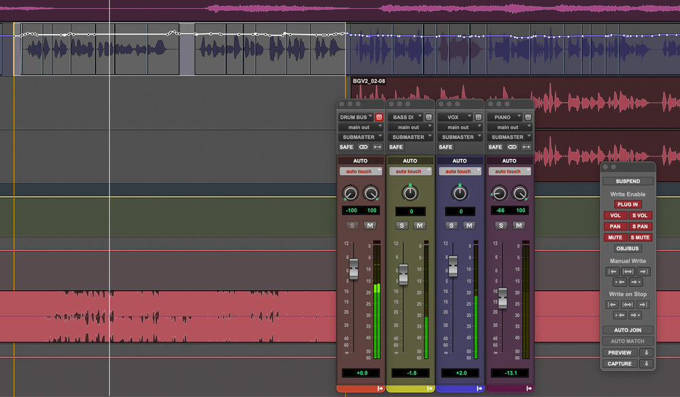Click the AUTO JOIN button
The width and height of the screenshot is (680, 397).
pos(628,330)
